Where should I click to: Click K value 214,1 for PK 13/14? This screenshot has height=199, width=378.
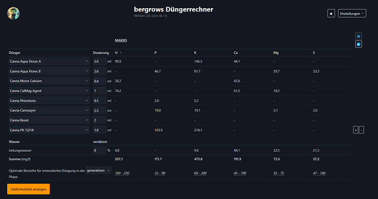coord(198,130)
